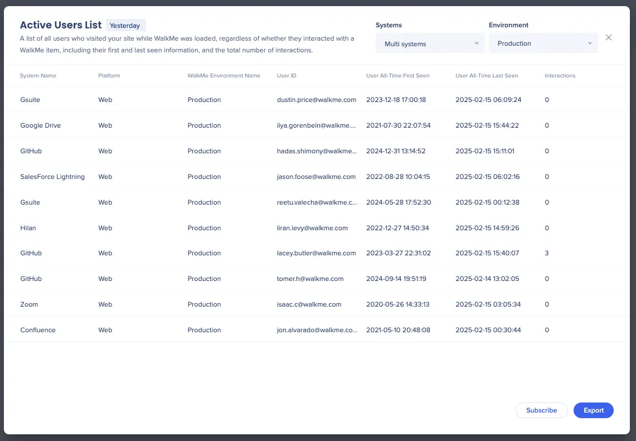636x441 pixels.
Task: Click first seen 2024-09-14 19:51:19
Action: point(396,279)
